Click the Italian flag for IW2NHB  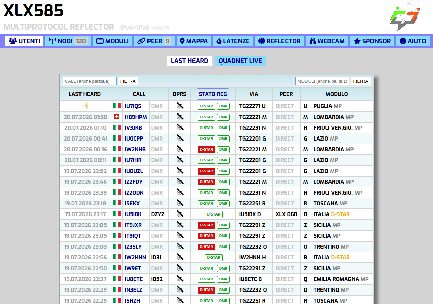point(117,149)
